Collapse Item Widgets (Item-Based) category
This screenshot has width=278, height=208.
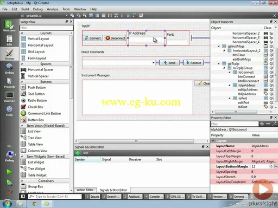(22, 157)
